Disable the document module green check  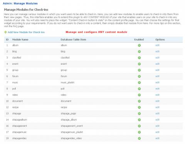click(x=139, y=101)
